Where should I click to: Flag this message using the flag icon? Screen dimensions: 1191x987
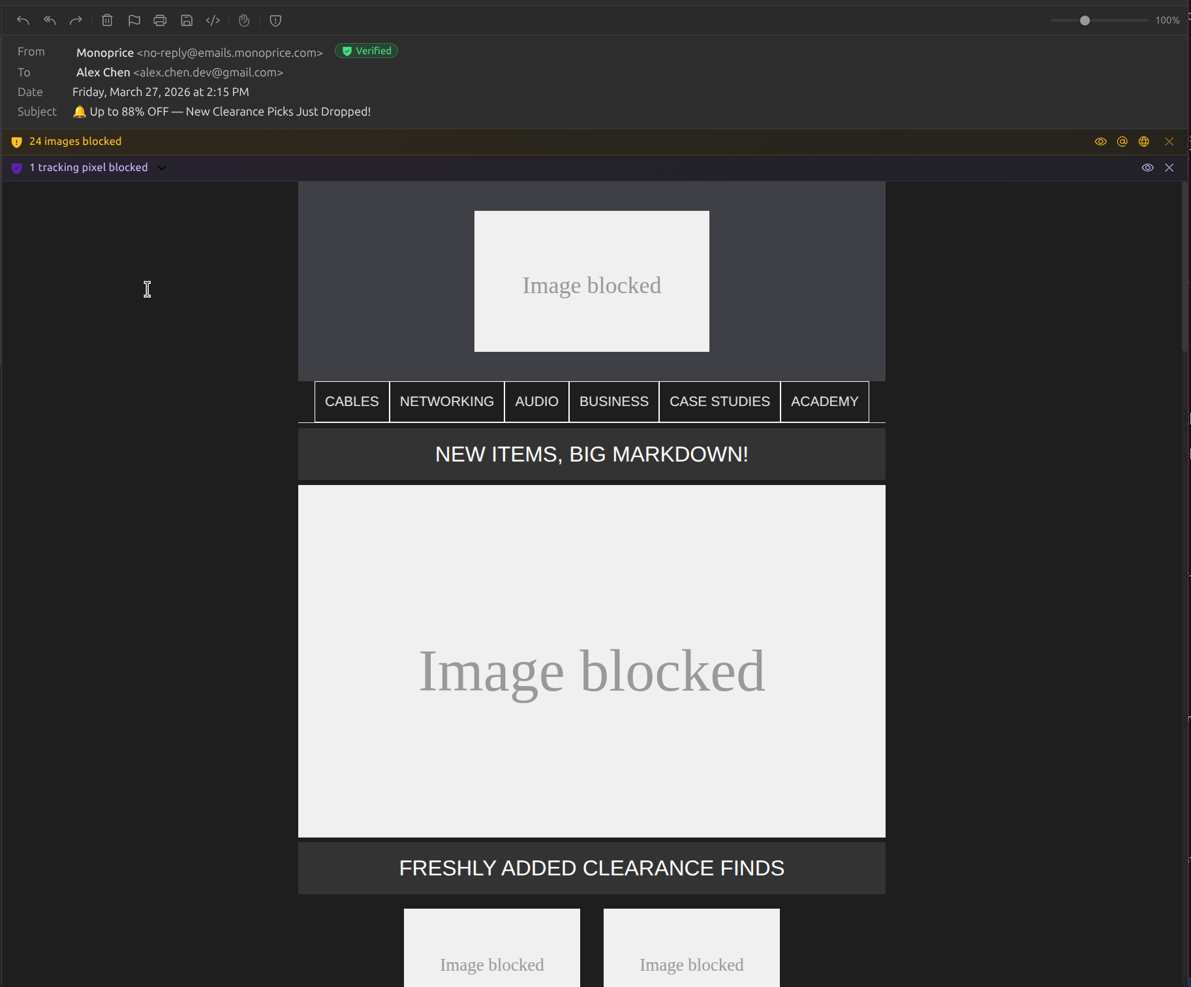134,20
